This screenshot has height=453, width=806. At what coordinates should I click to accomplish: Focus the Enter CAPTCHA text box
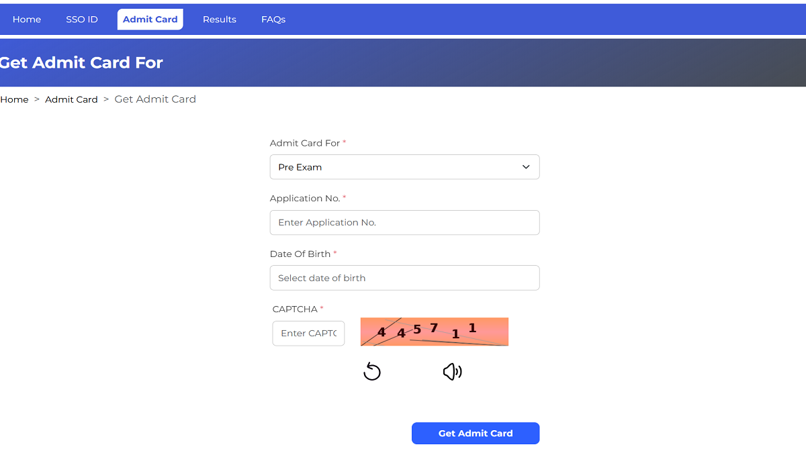308,333
